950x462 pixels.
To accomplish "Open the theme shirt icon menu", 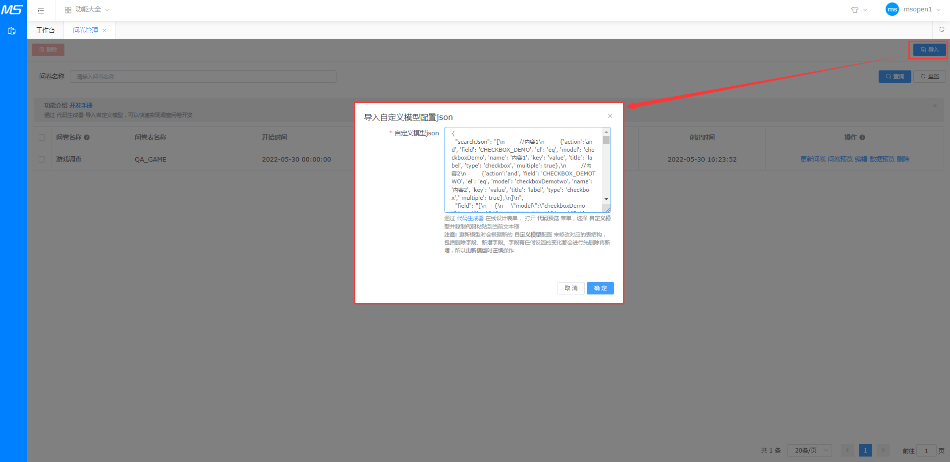I will click(858, 10).
